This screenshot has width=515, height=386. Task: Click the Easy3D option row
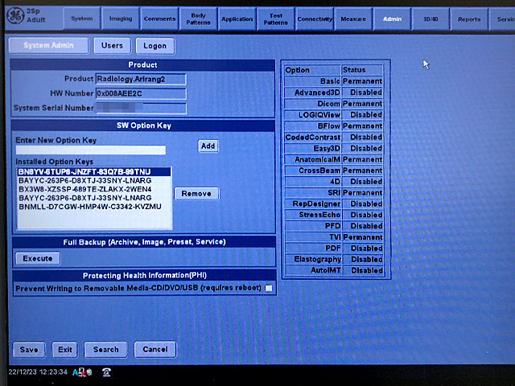coord(334,148)
